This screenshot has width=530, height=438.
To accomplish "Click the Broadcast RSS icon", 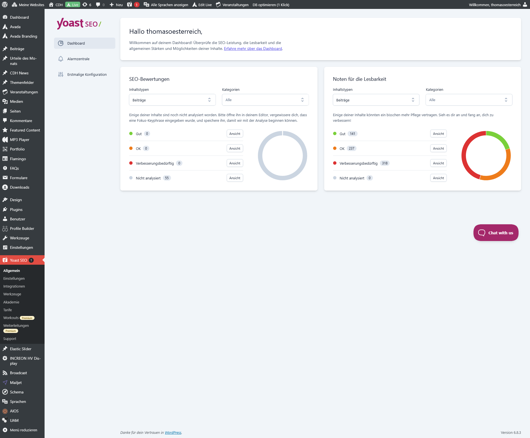I will coord(5,373).
